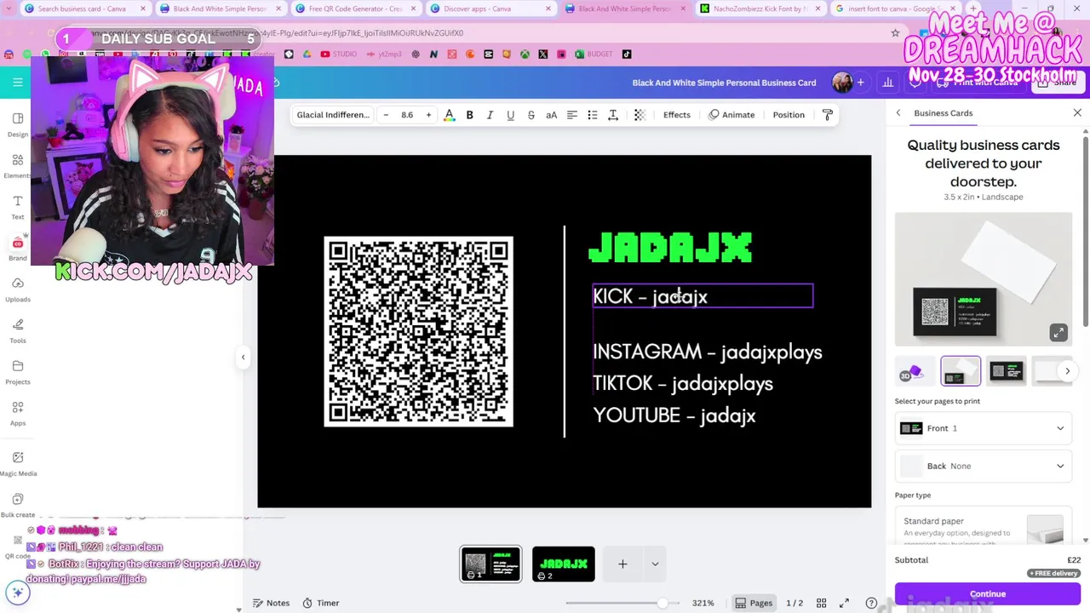Toggle strikethrough formatting
1090x613 pixels.
531,115
